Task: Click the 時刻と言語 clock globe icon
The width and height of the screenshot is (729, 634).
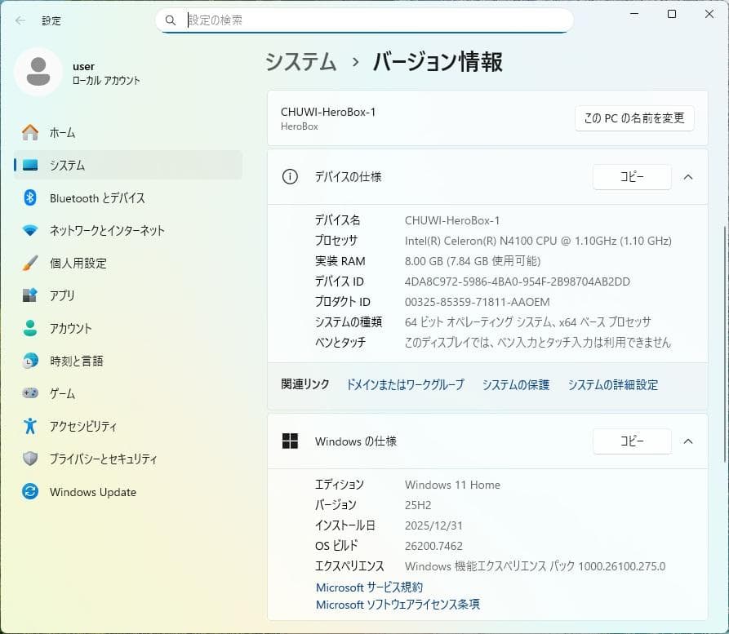Action: tap(30, 361)
